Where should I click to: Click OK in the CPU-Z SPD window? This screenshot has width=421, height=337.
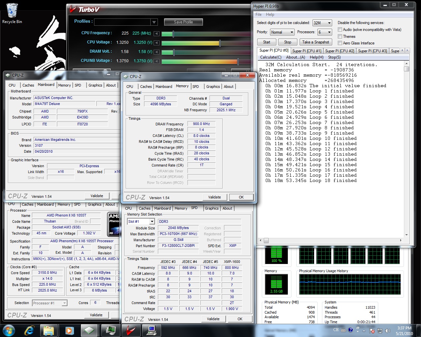240,319
